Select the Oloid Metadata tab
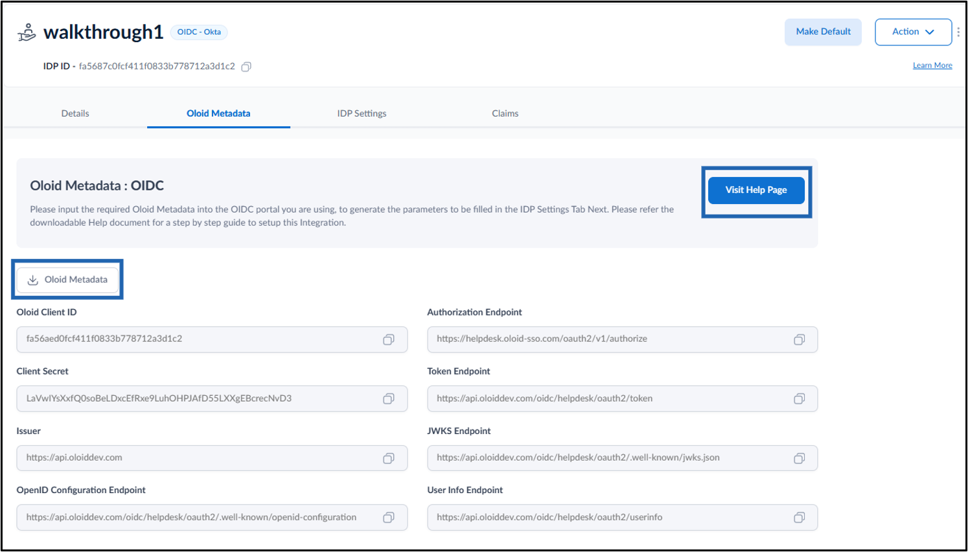 pyautogui.click(x=218, y=113)
